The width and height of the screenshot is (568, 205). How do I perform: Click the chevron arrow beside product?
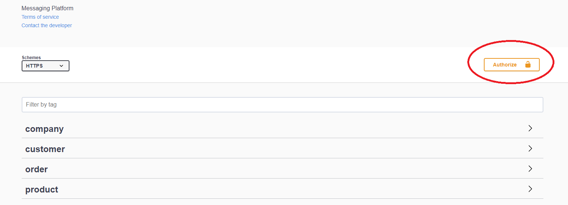point(530,189)
